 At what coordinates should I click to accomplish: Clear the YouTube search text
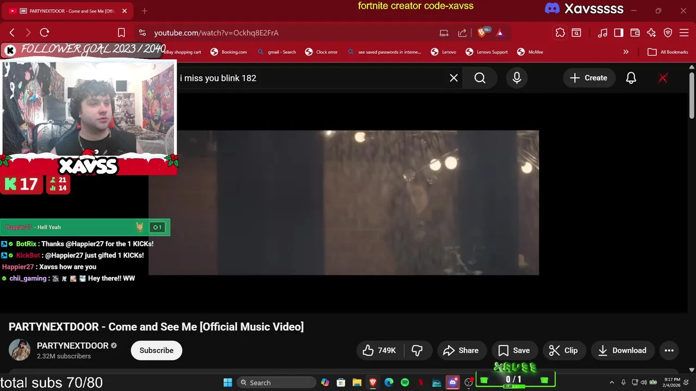click(x=454, y=78)
